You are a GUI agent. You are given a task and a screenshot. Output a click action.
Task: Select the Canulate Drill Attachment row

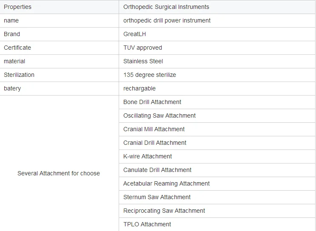(x=217, y=170)
